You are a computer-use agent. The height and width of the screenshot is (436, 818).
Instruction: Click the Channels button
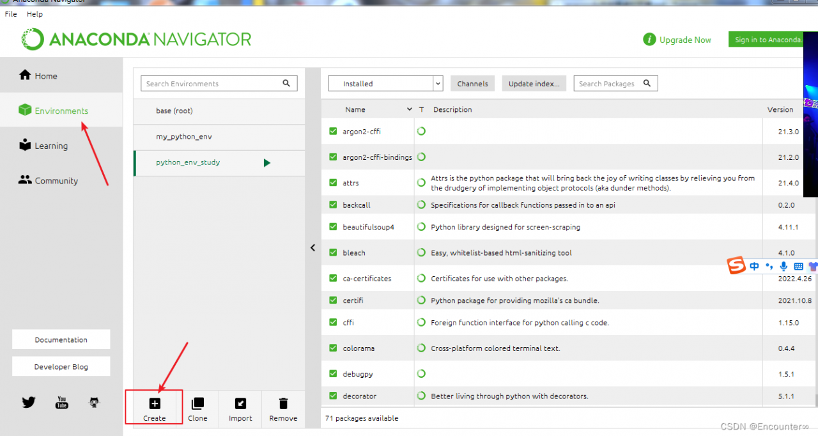pyautogui.click(x=473, y=83)
